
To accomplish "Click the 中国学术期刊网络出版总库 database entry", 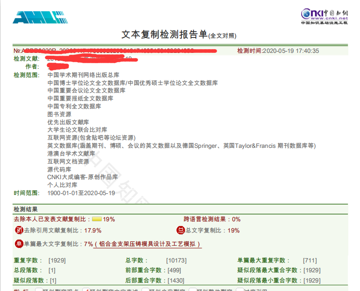I will 83,75.
